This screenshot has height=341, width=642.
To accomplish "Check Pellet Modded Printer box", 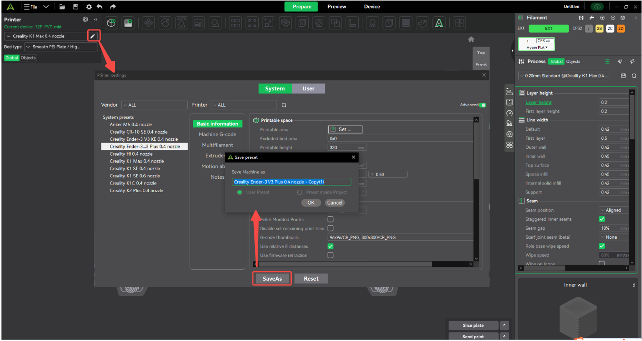I will (331, 219).
